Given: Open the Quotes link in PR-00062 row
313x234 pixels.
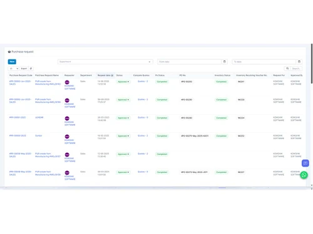Looking at the screenshot, I should (x=143, y=99).
